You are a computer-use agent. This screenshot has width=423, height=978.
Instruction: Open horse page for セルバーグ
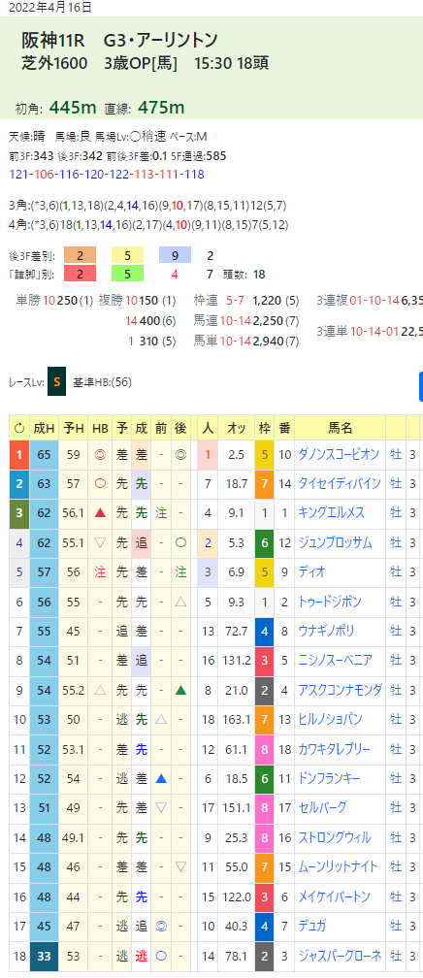click(x=322, y=807)
